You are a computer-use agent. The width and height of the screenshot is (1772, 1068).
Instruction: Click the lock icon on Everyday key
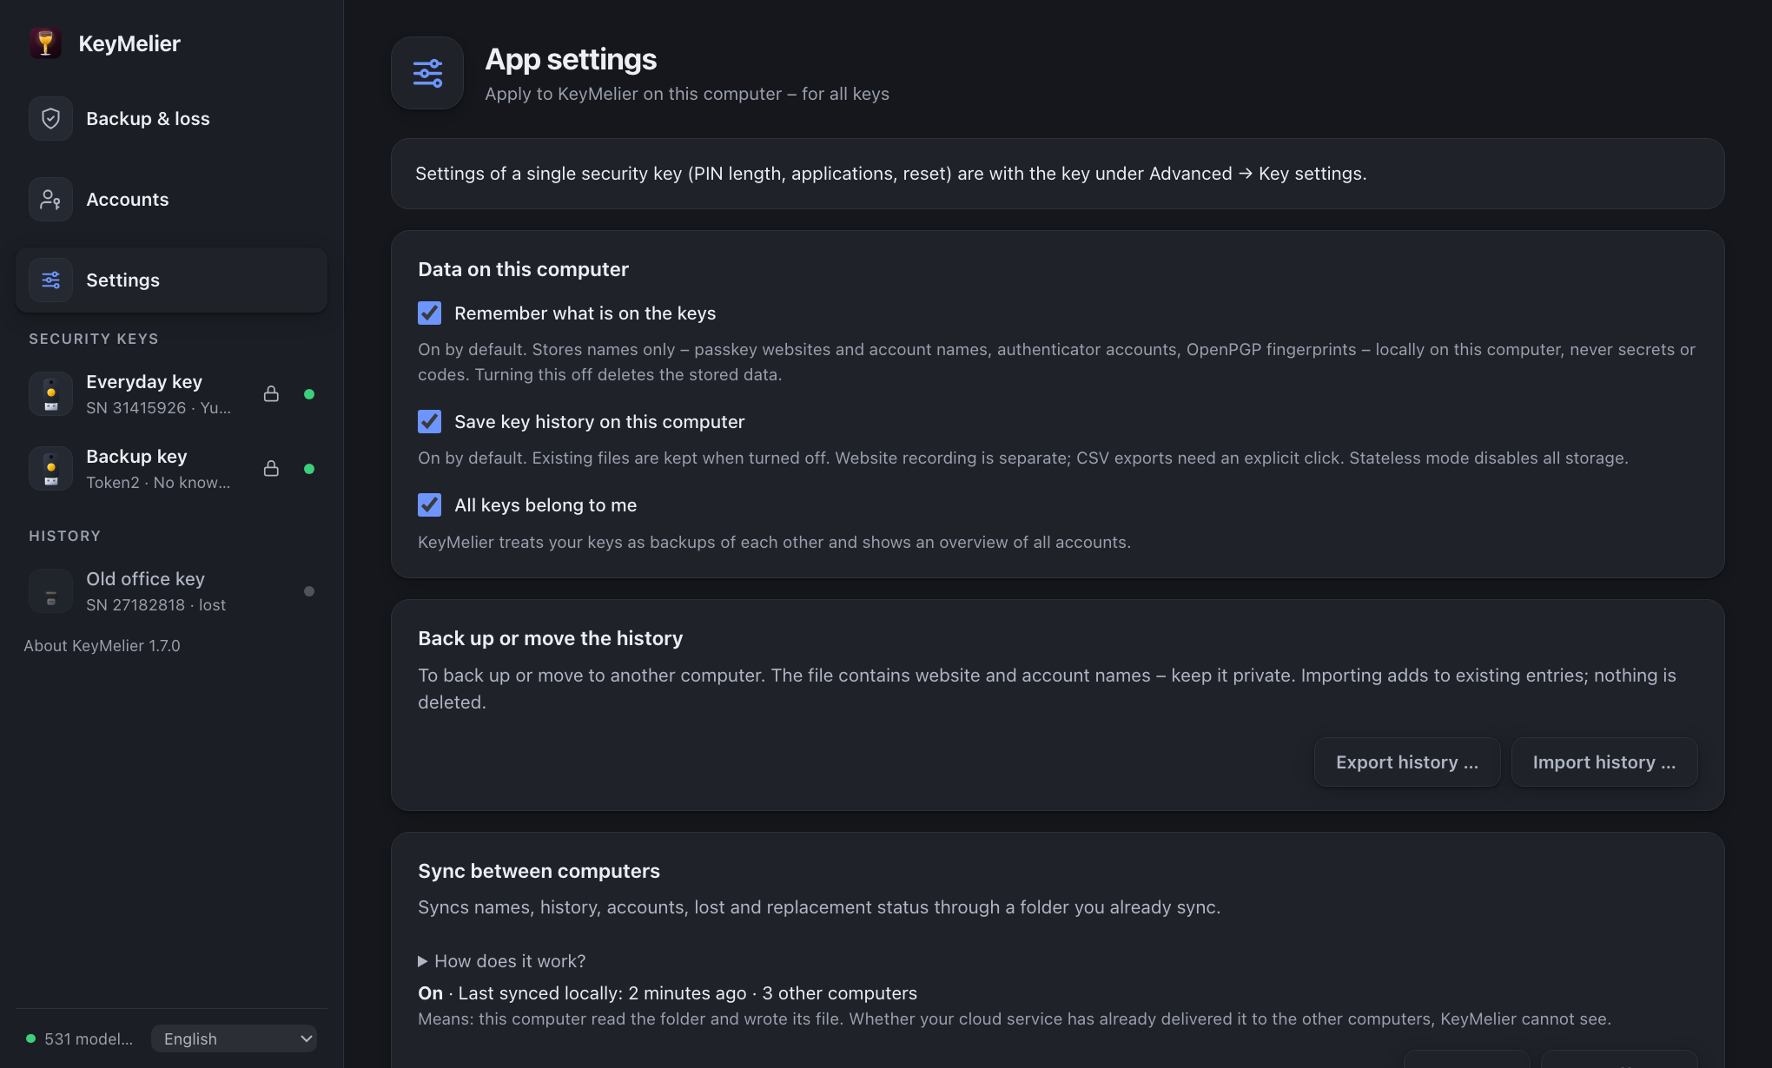coord(271,393)
